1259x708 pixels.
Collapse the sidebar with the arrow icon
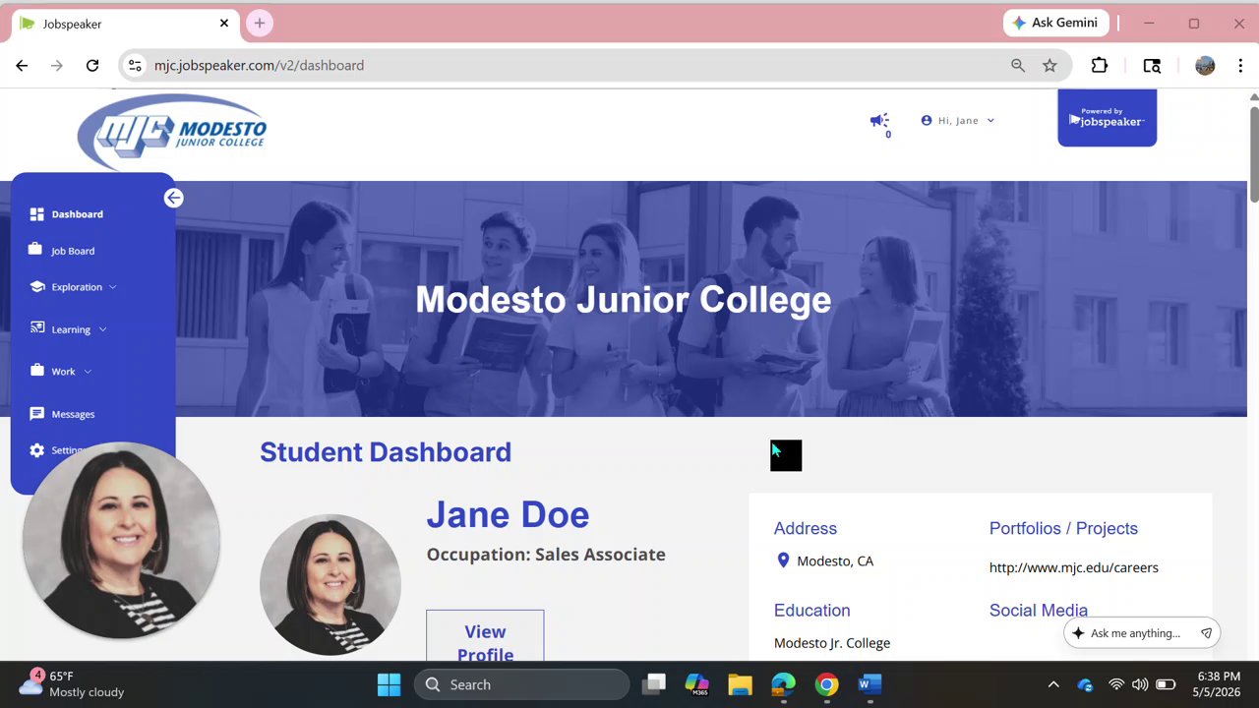click(173, 198)
